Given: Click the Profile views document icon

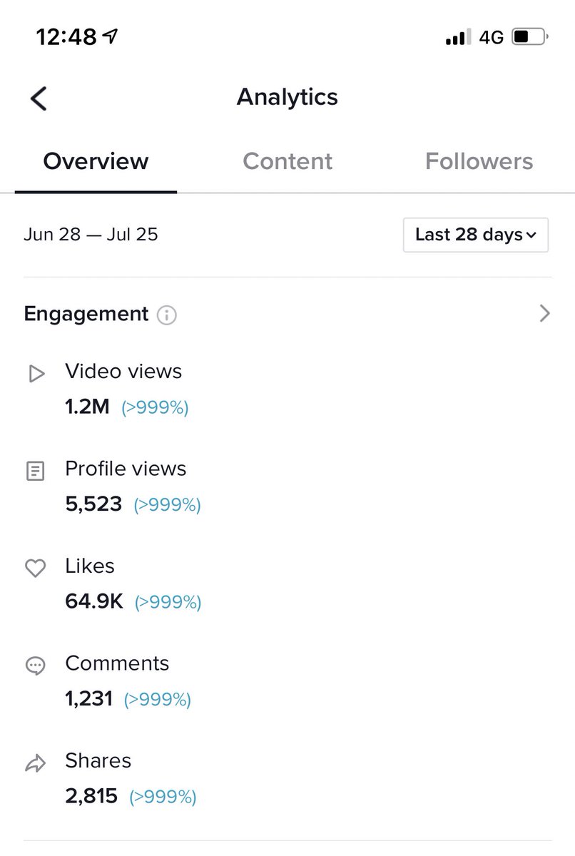Looking at the screenshot, I should click(x=35, y=471).
